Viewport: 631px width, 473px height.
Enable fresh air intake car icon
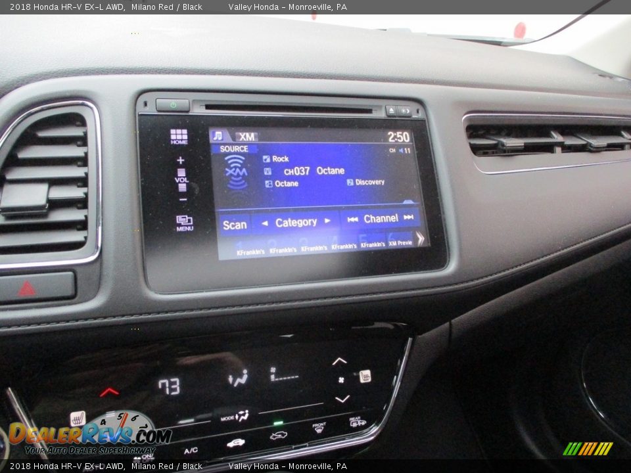[279, 435]
